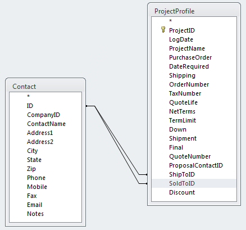This screenshot has height=230, width=246.
Task: Select the SoldToID field
Action: [x=194, y=183]
